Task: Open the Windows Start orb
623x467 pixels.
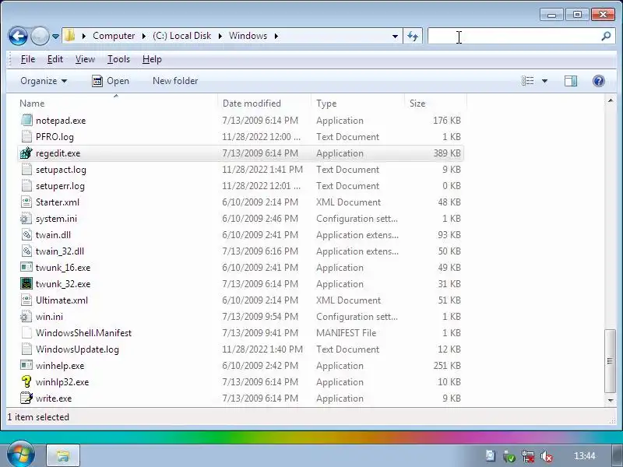Action: click(x=21, y=455)
